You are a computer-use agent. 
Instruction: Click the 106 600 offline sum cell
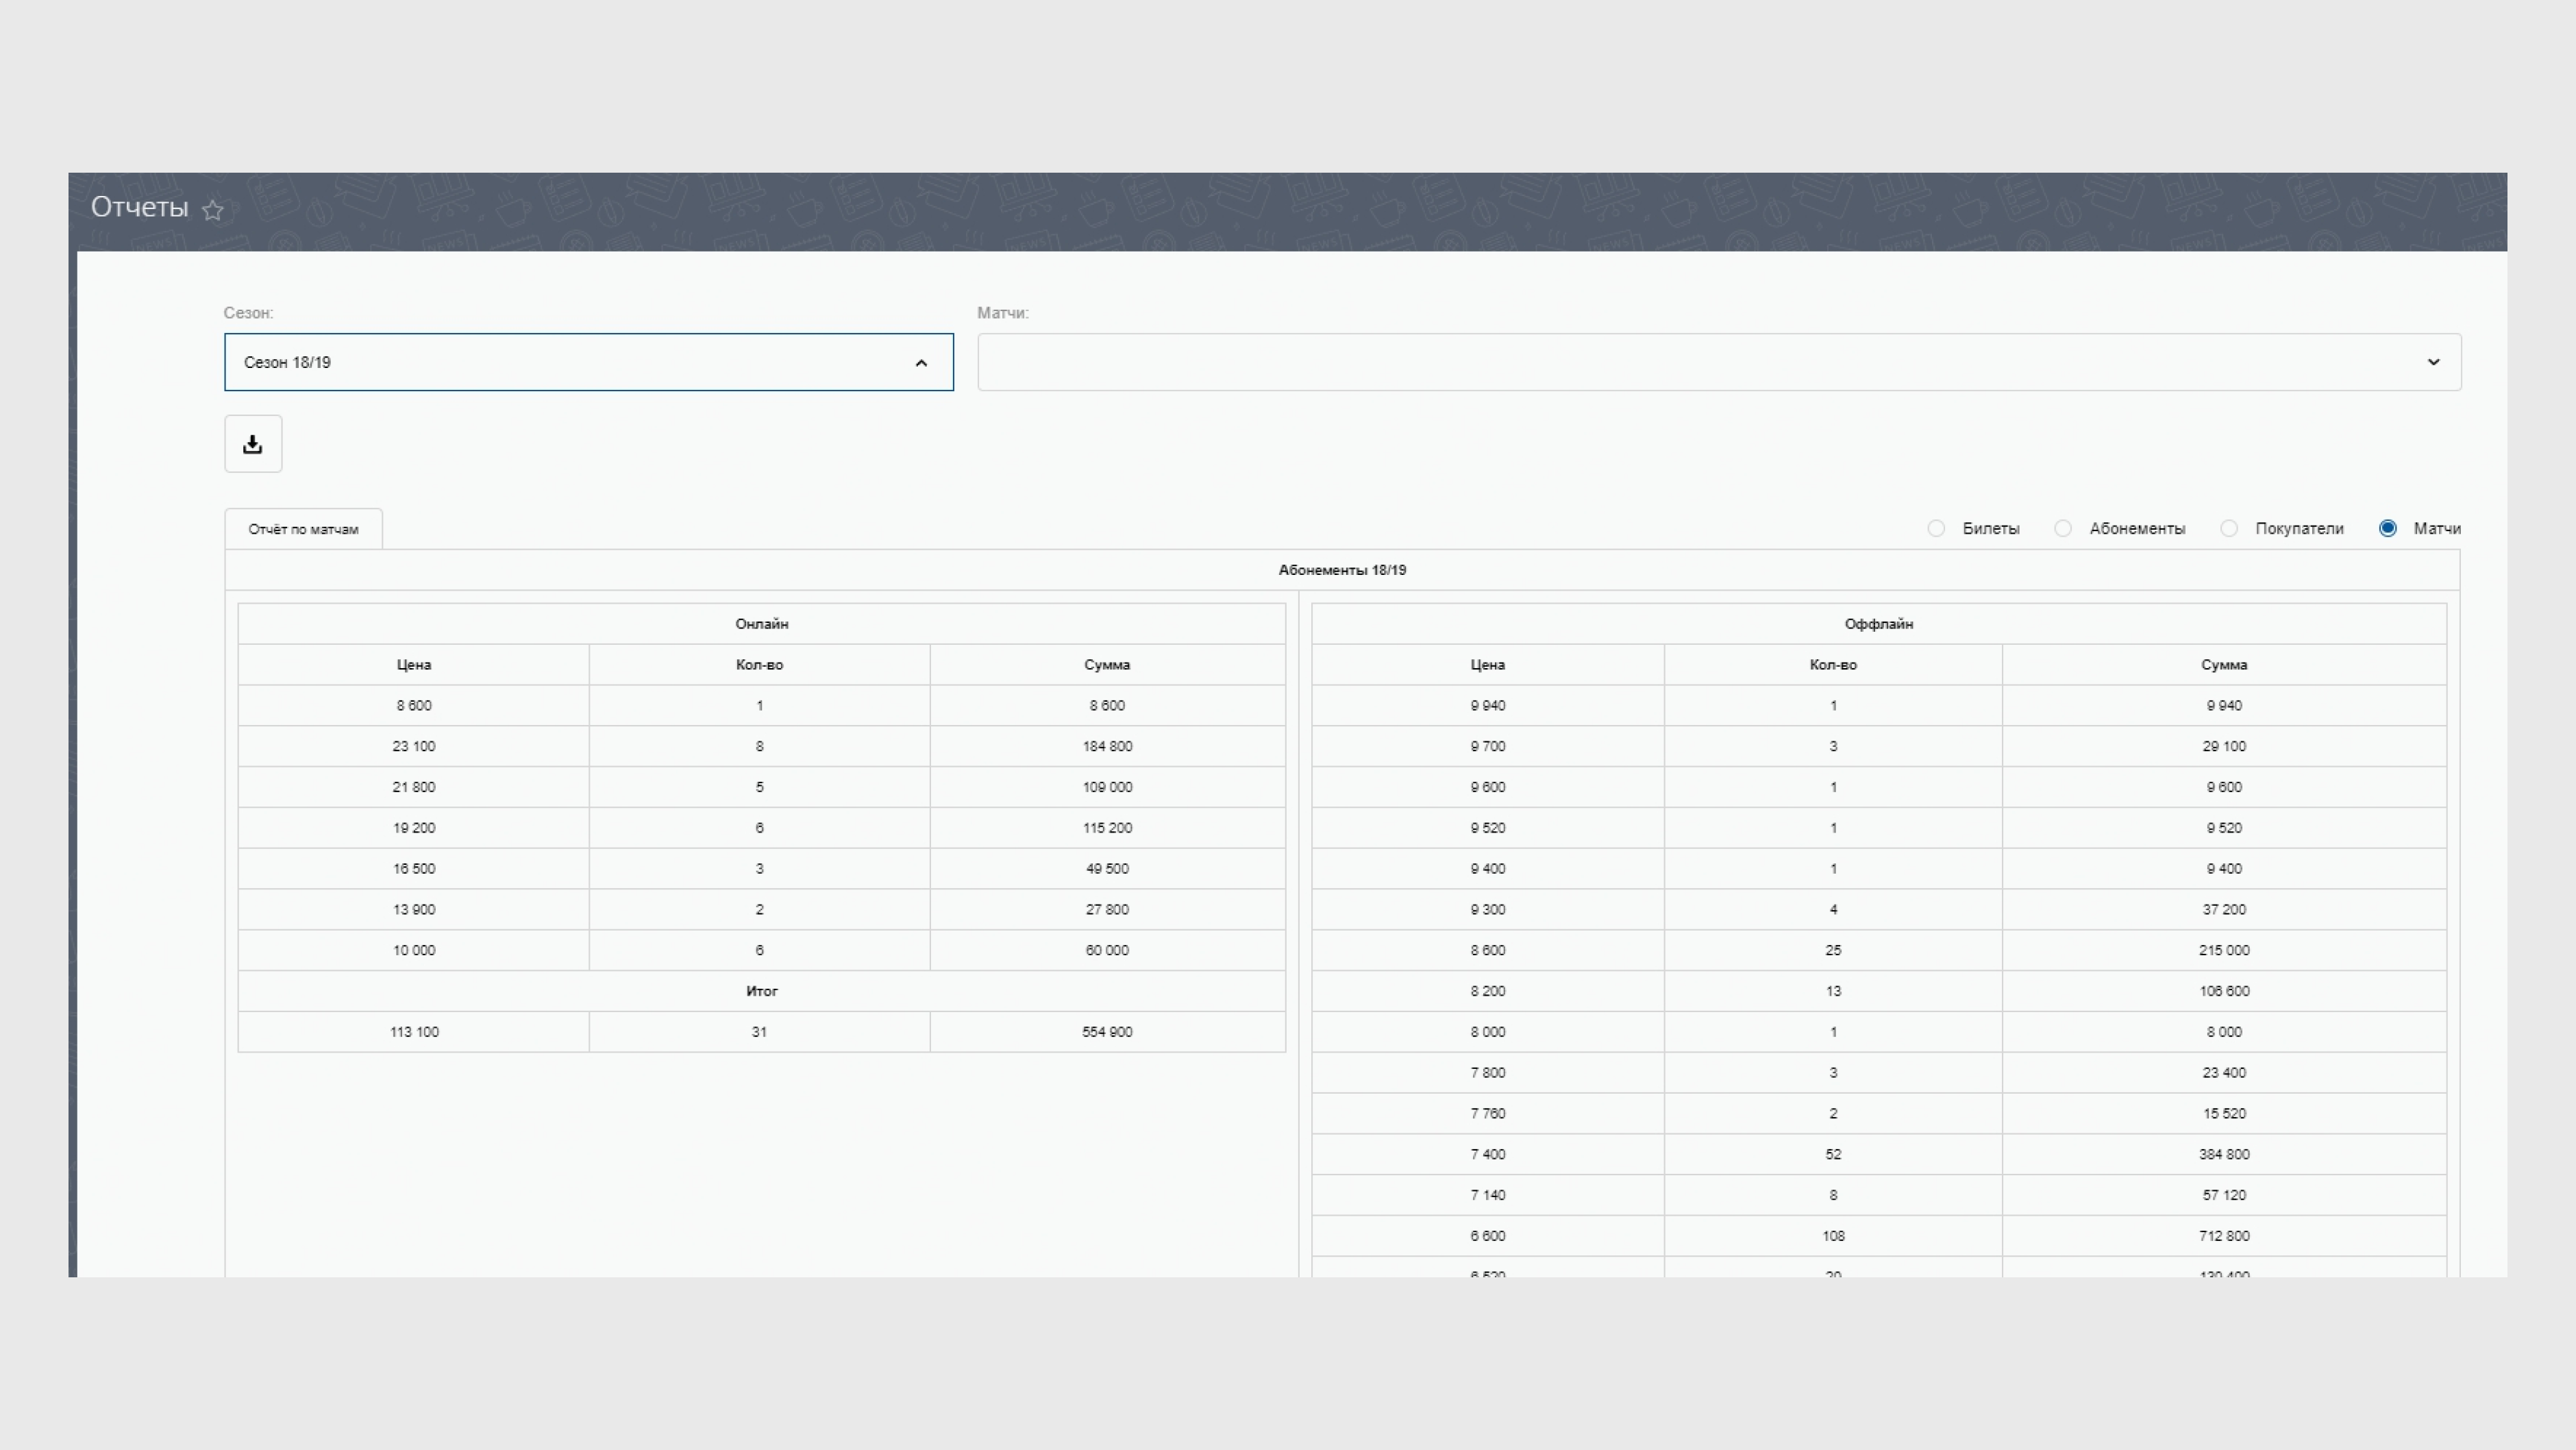(x=2224, y=992)
